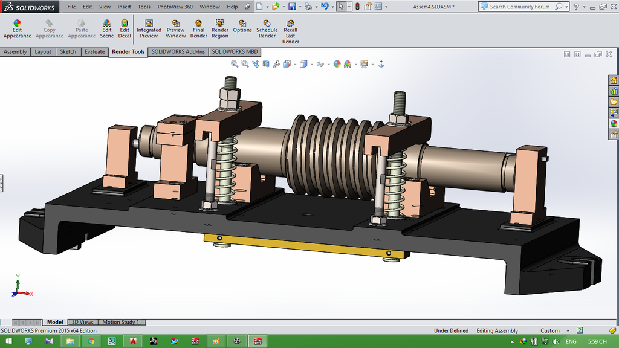Open Appearances, Scenes and Decals pane
619x348 pixels.
click(x=614, y=123)
